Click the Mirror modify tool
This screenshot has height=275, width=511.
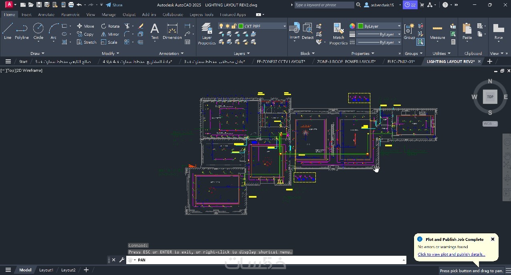coord(110,34)
